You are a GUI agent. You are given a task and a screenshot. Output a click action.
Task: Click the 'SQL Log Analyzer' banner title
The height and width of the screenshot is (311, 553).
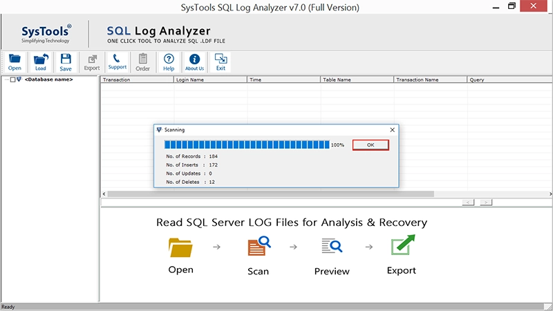(x=159, y=30)
